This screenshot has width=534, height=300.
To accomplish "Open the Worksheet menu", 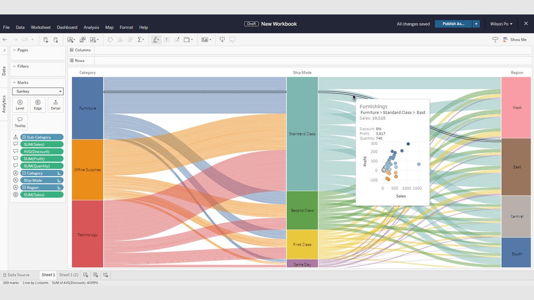I will click(41, 28).
